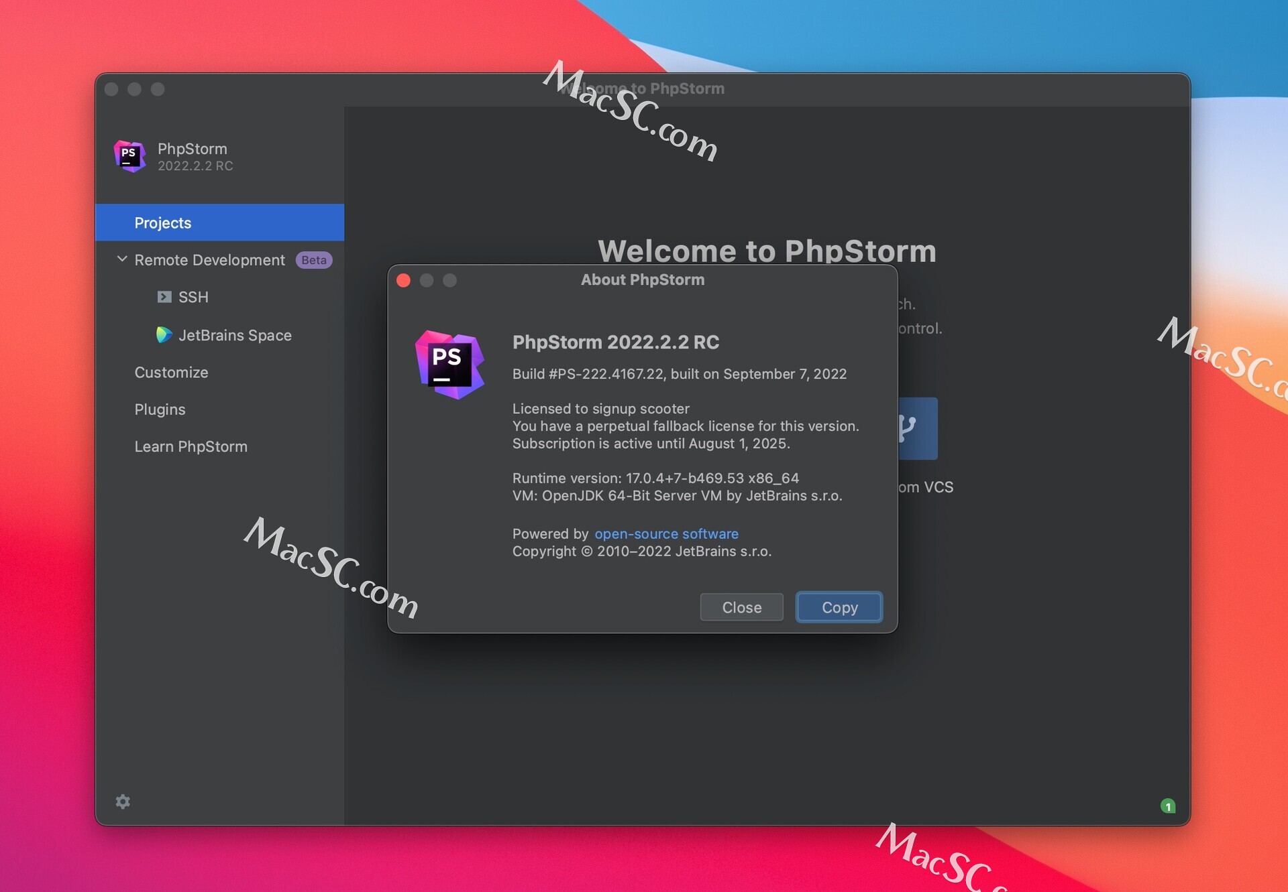
Task: Select the Customize menu item
Action: coord(171,372)
